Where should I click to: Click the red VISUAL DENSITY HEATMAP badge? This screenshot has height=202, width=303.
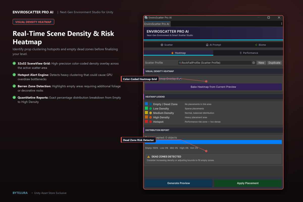point(33,22)
